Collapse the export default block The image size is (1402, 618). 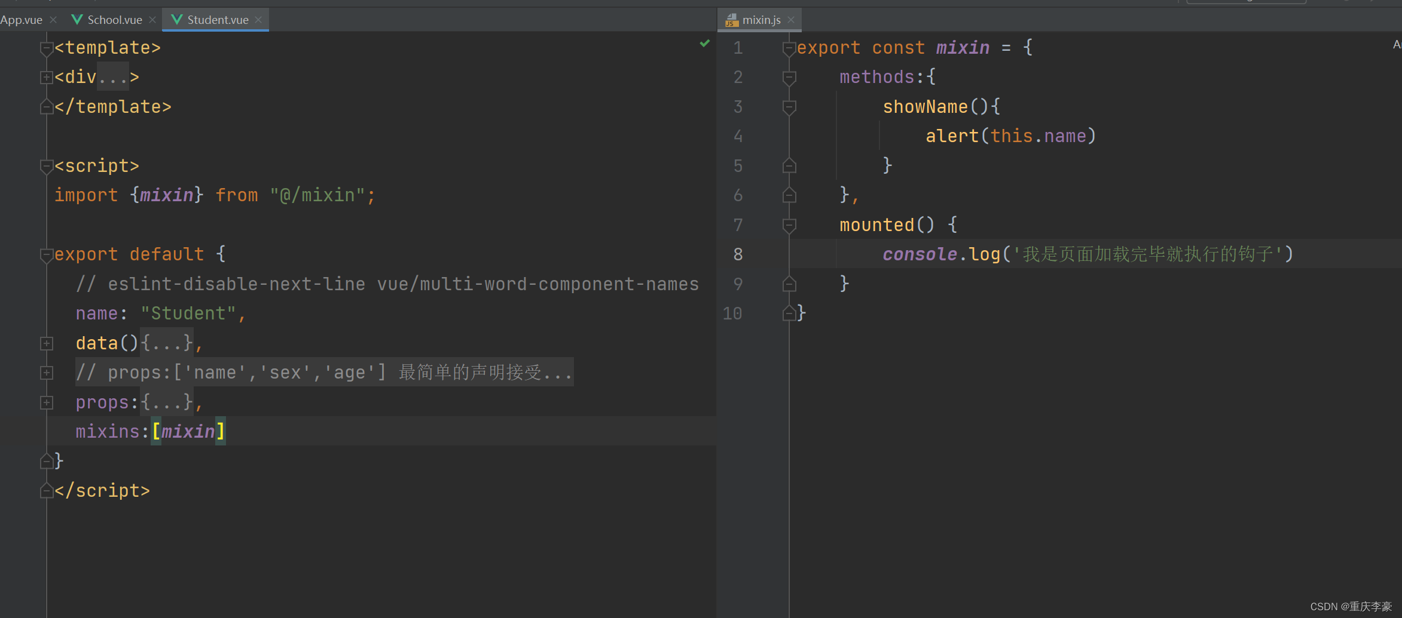(x=47, y=255)
